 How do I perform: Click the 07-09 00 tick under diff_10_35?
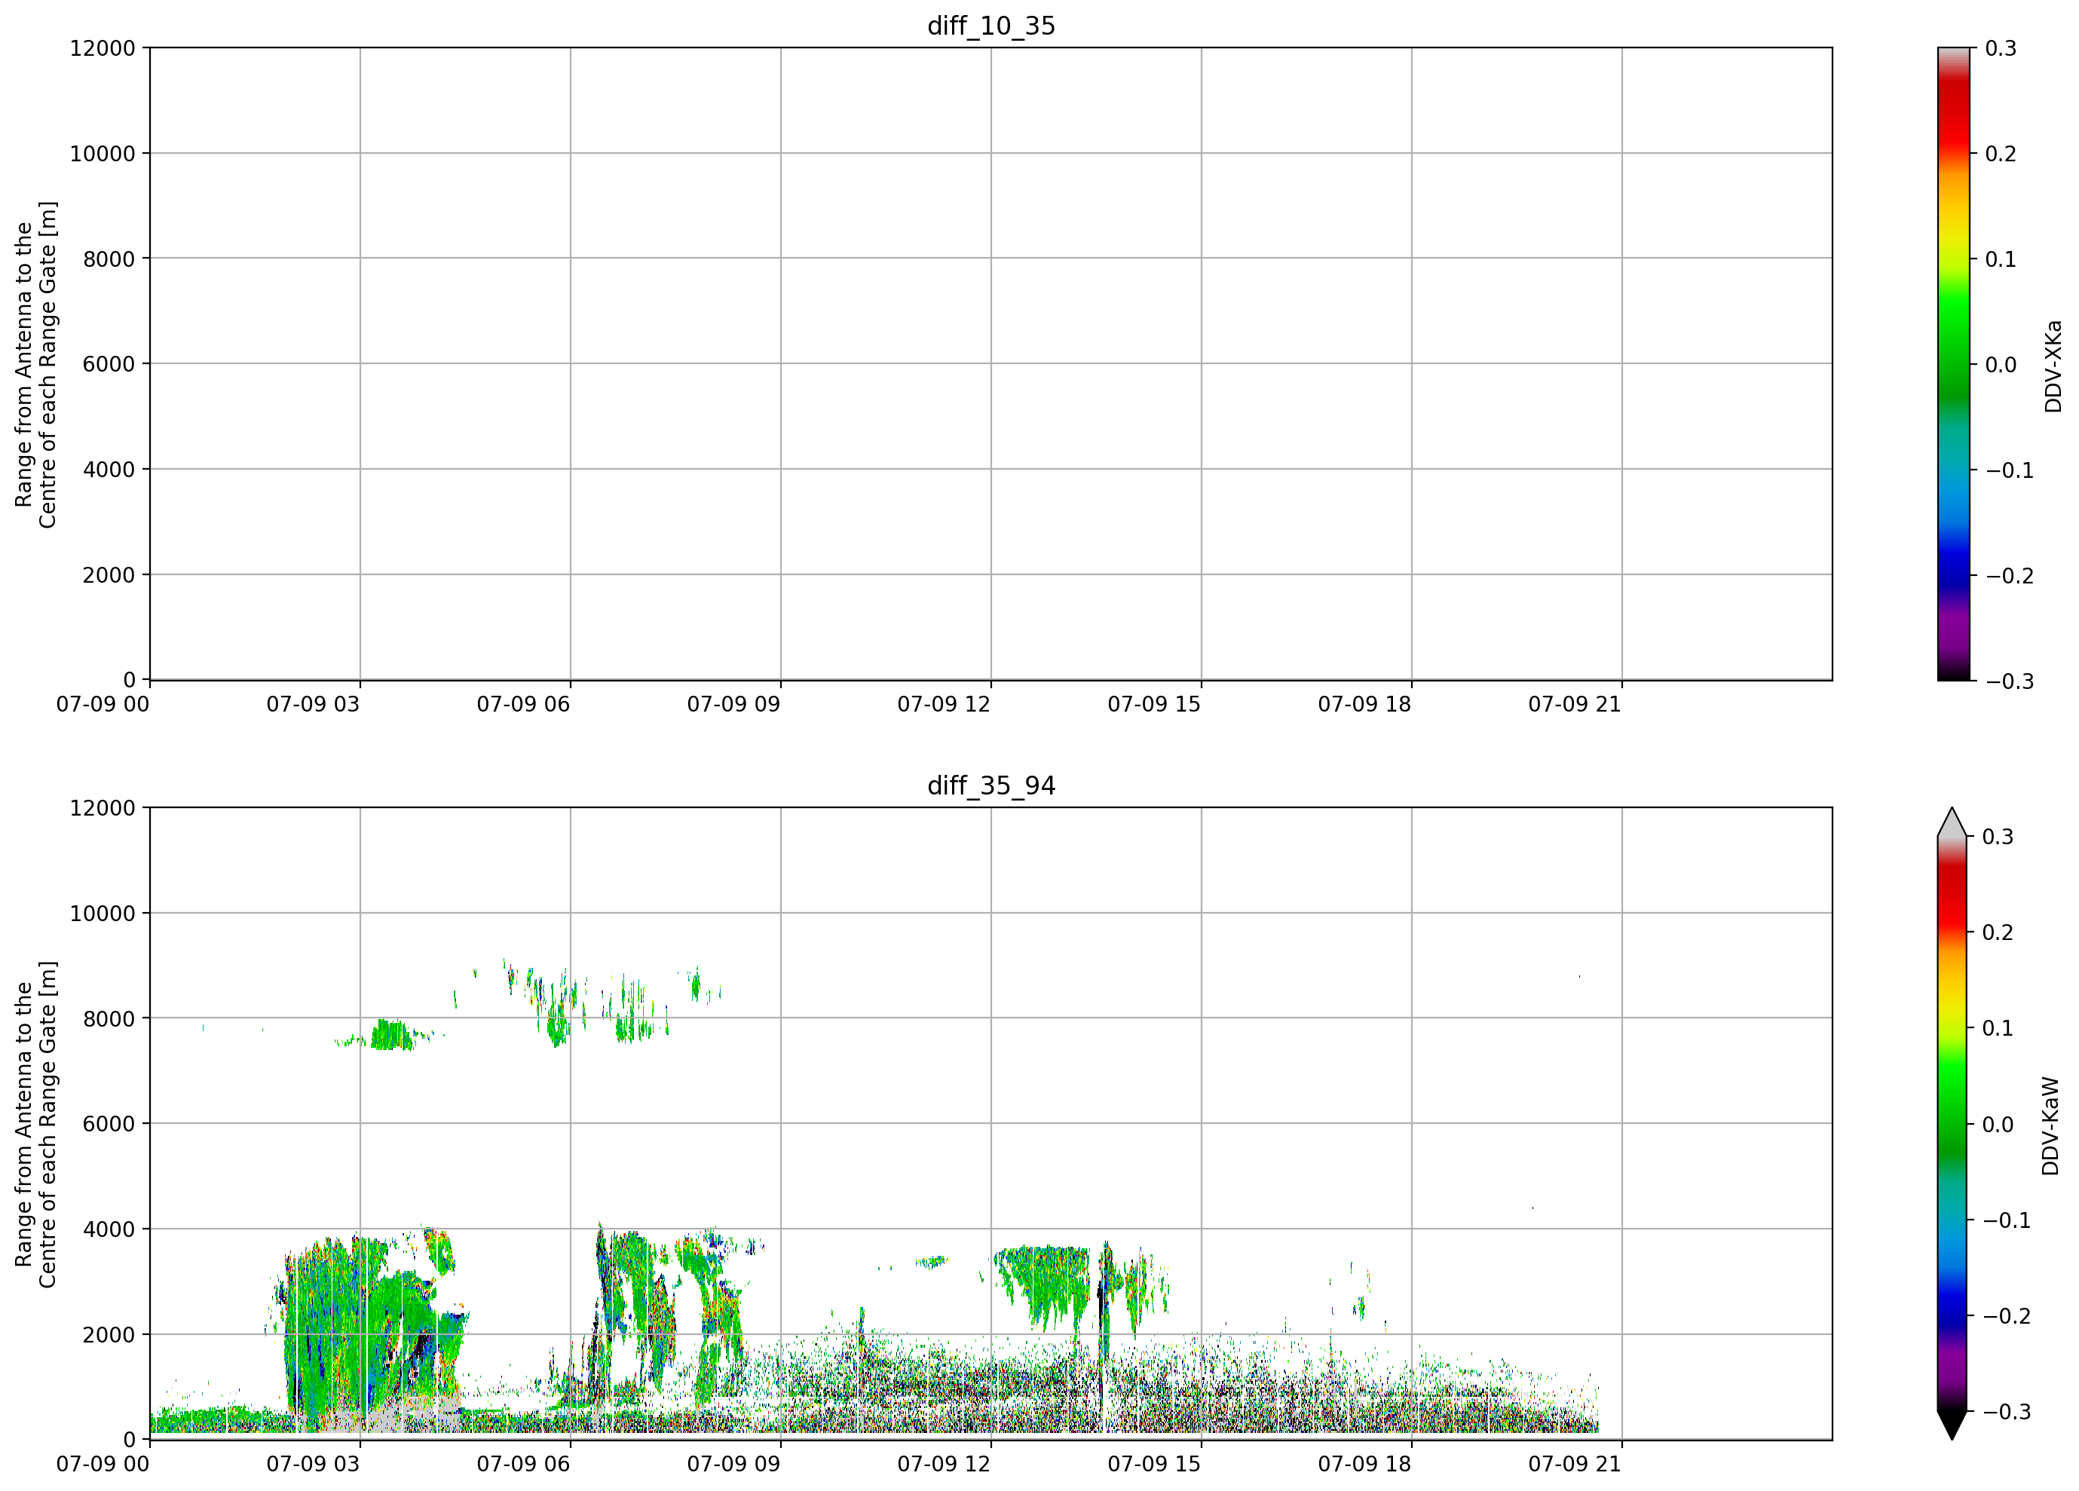[103, 705]
